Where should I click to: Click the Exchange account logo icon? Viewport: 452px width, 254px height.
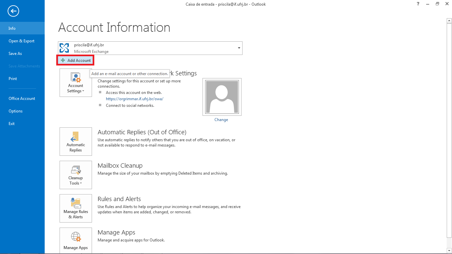point(64,48)
